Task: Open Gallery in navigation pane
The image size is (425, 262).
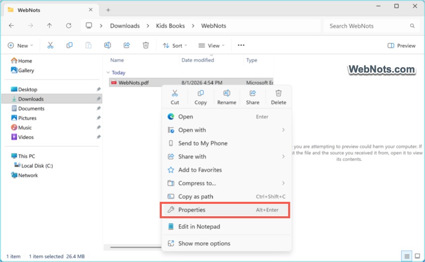Action: tap(22, 71)
